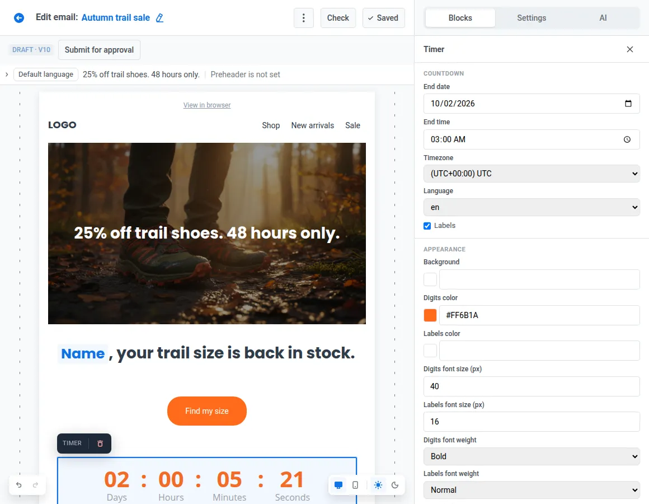
Task: Switch to mobile preview icon
Action: 355,485
